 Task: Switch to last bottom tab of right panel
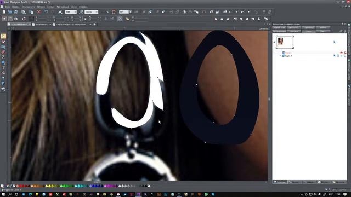pos(339,182)
